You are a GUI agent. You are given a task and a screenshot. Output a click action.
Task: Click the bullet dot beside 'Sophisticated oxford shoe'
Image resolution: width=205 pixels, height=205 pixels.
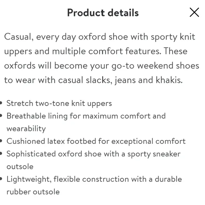(x=1, y=153)
